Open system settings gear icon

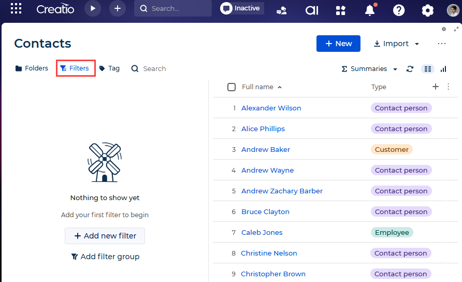click(x=427, y=10)
